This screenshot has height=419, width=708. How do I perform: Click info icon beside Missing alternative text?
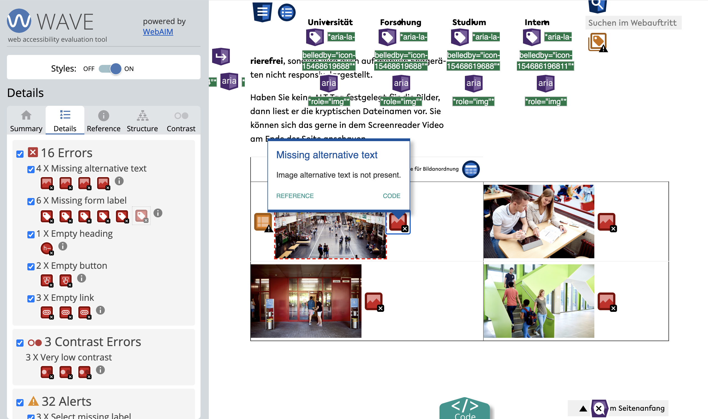click(119, 181)
